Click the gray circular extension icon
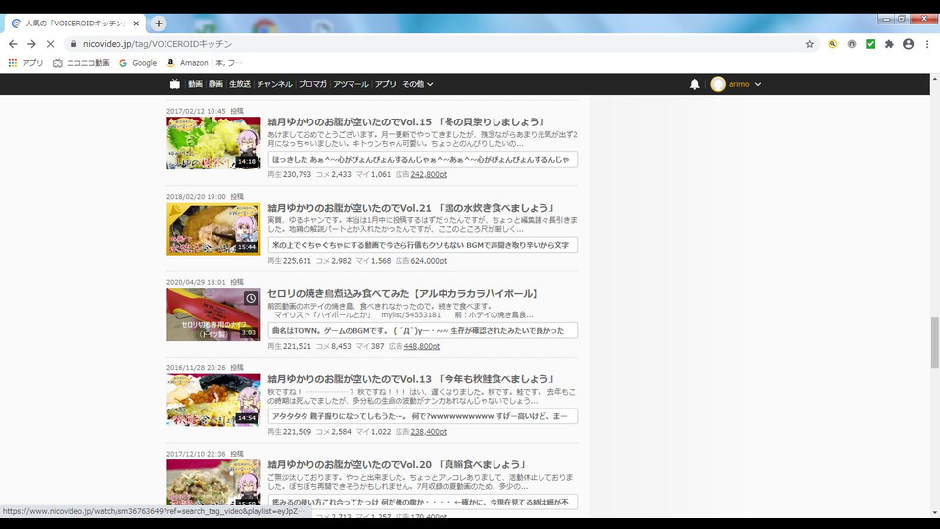 coord(851,44)
